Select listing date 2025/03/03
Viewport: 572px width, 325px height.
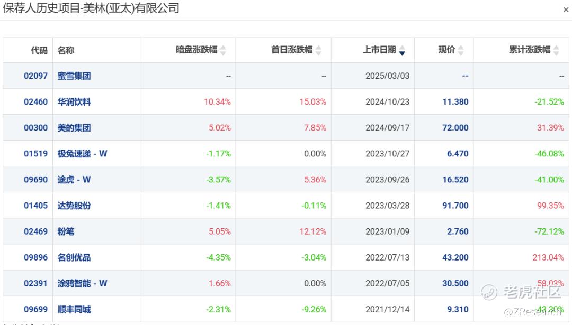pyautogui.click(x=387, y=76)
